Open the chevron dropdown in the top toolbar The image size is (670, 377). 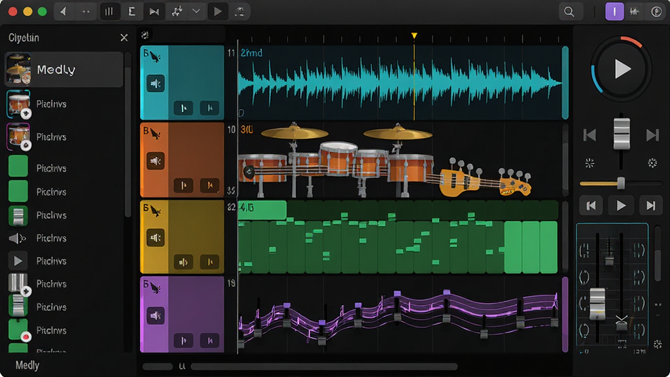coord(196,12)
